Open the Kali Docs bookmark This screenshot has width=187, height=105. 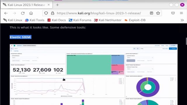tap(57, 20)
